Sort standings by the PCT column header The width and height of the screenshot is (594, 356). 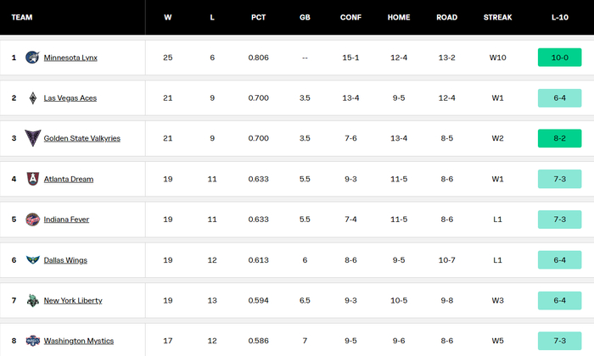pyautogui.click(x=258, y=17)
